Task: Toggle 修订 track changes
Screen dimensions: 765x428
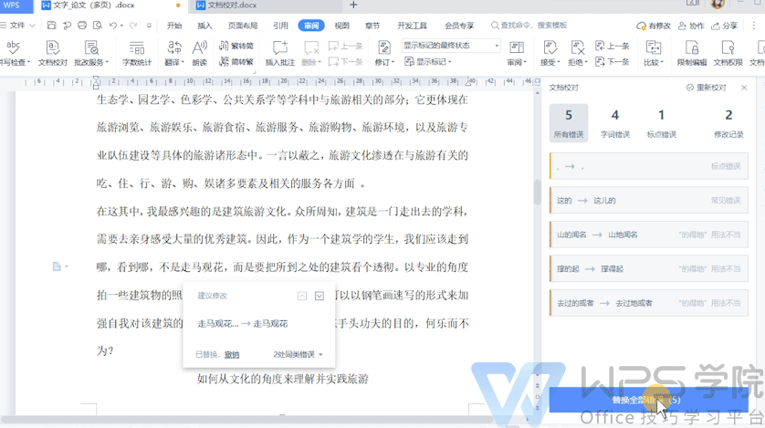Action: pos(384,53)
